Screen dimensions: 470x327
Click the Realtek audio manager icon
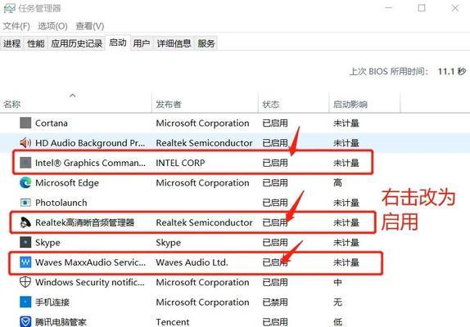coord(25,222)
